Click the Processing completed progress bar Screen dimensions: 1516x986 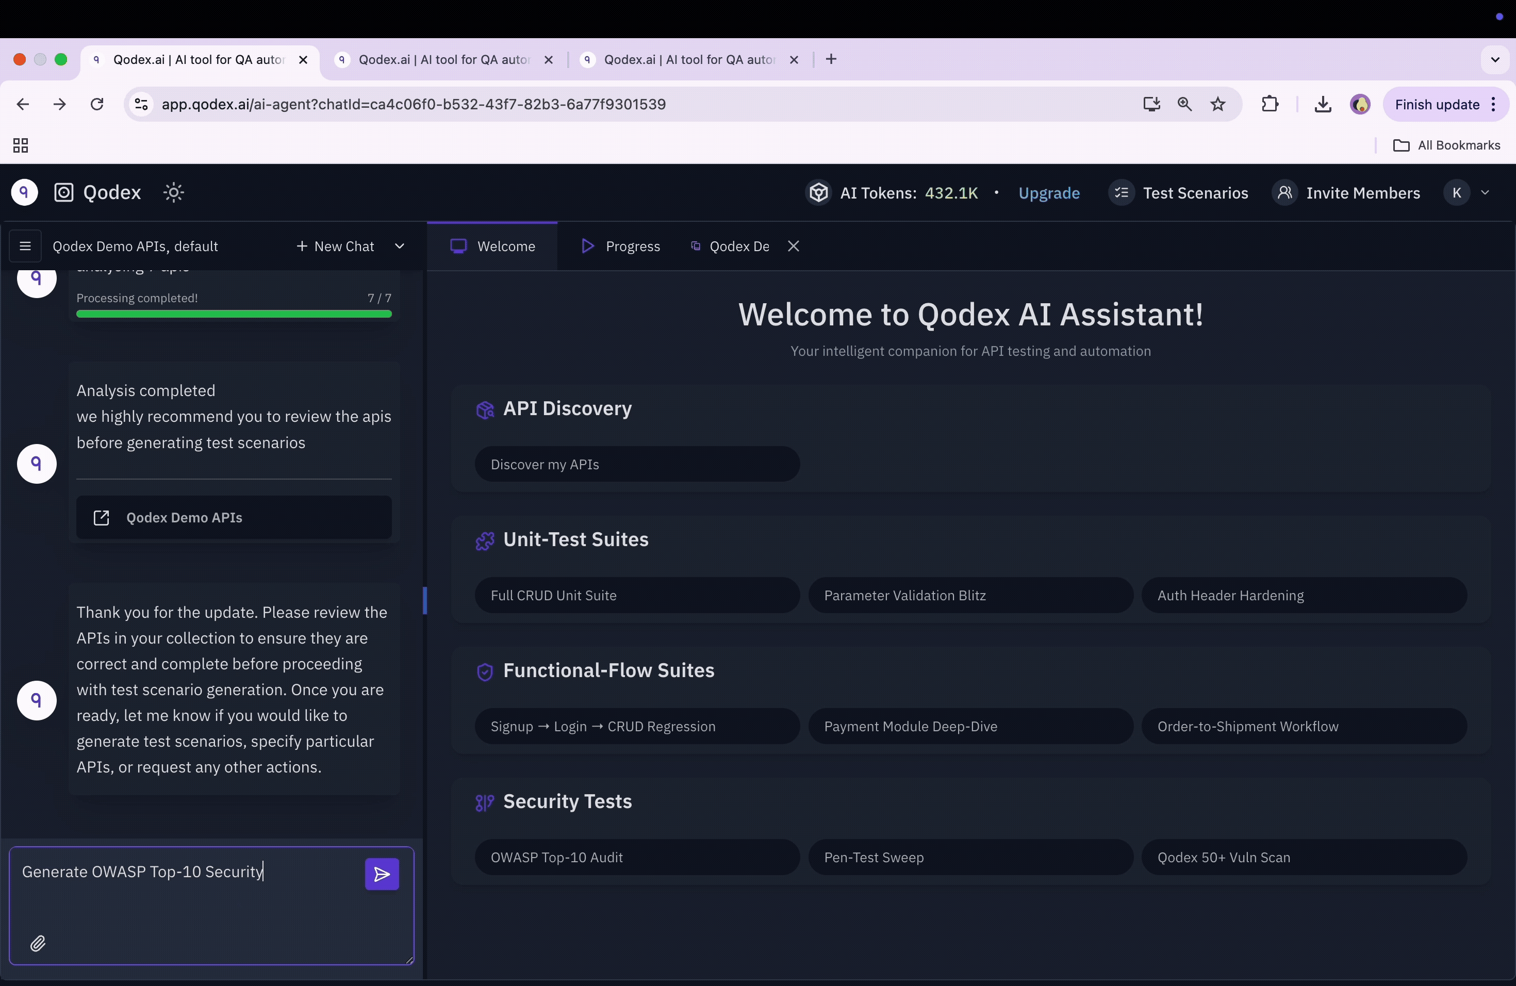[x=234, y=314]
